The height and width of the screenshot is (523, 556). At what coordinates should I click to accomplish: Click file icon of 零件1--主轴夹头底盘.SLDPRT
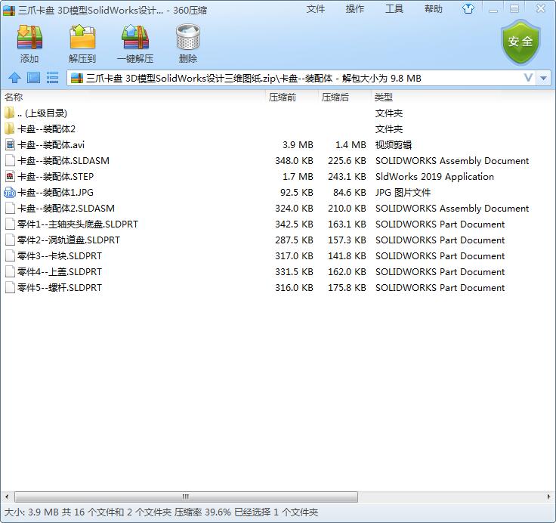10,224
